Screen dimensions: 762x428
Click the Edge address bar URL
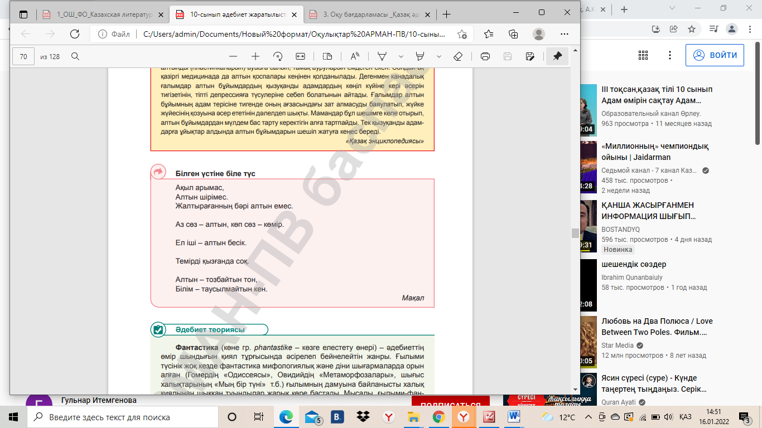[x=295, y=34]
